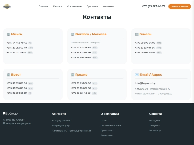Click the Заказать звонок button

coord(180,6)
